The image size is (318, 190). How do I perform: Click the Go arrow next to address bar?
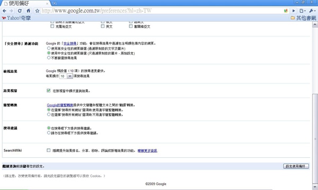[x=294, y=11]
